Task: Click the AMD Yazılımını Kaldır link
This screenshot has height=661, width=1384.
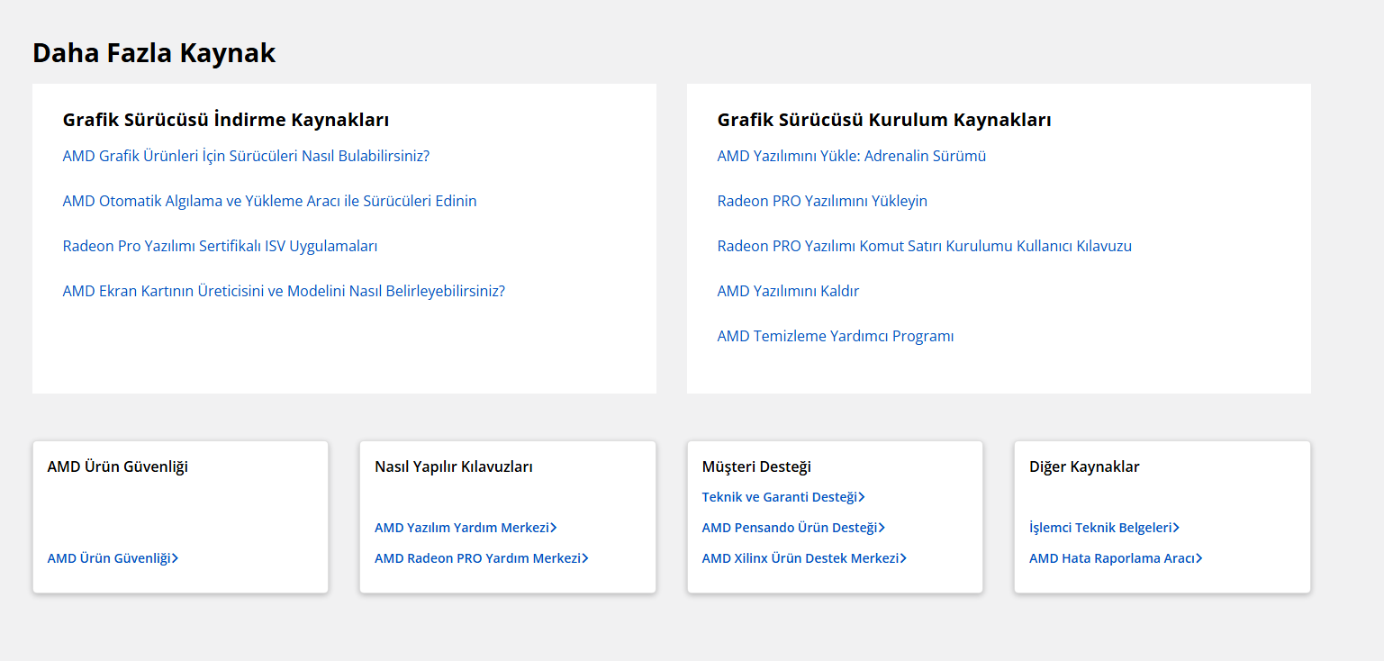Action: (x=788, y=291)
